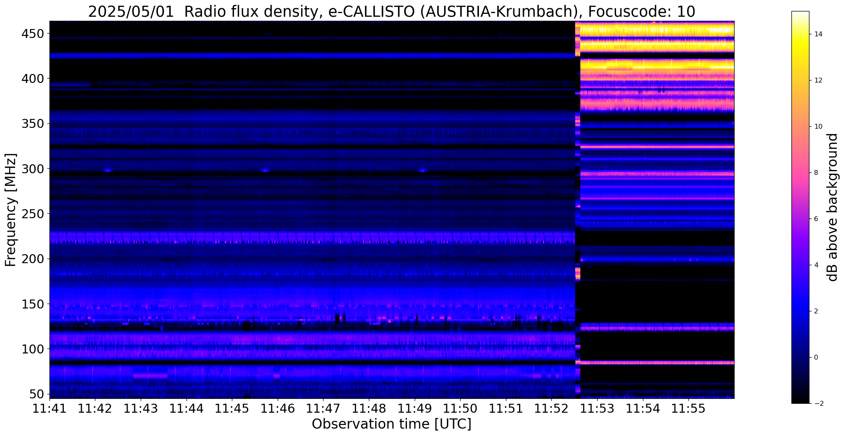
Task: Click the colorbar 4 tick label
Action: coord(816,265)
